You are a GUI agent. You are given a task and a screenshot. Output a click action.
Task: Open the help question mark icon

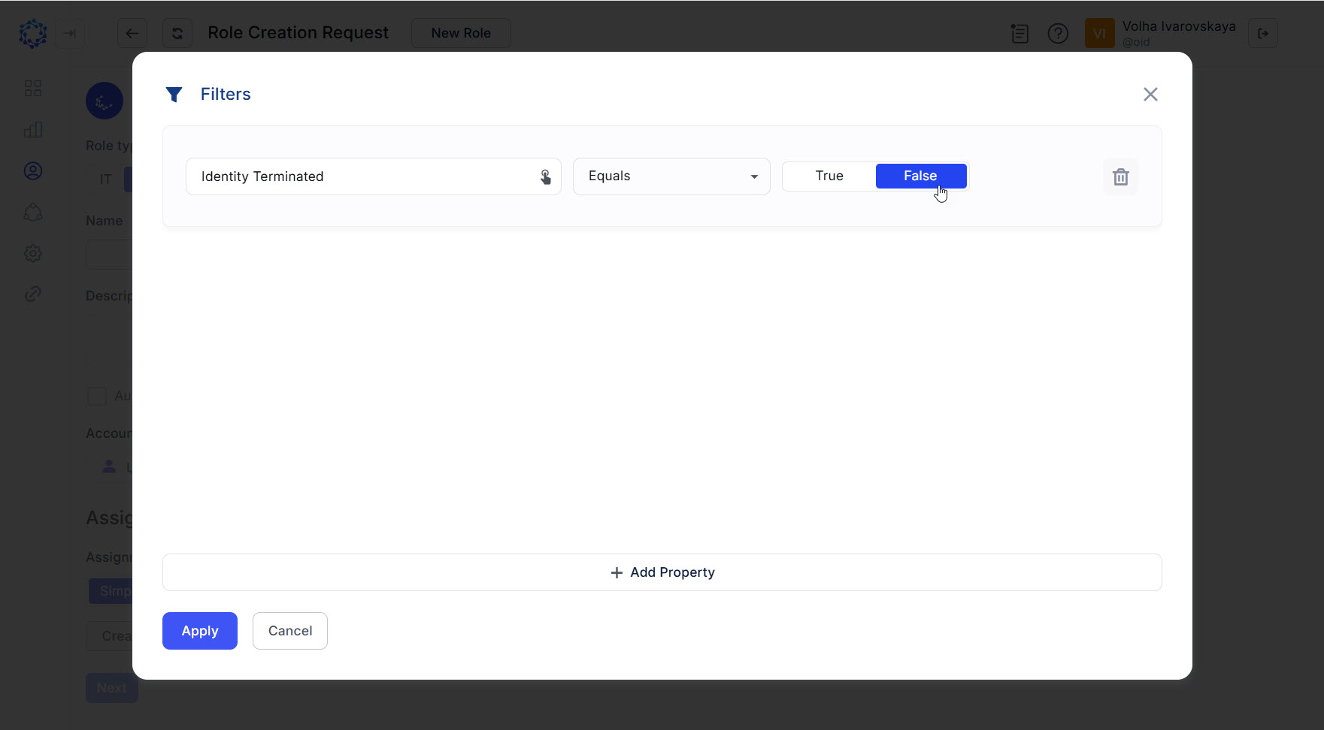point(1058,33)
